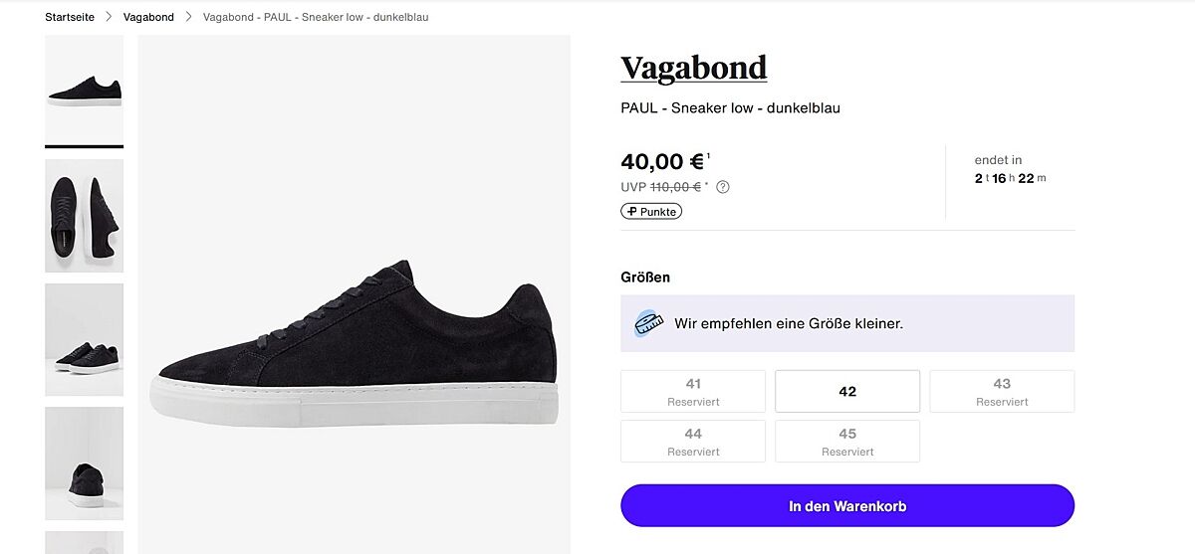Click the measuring tape size recommendation icon
1195x554 pixels.
pyautogui.click(x=648, y=323)
